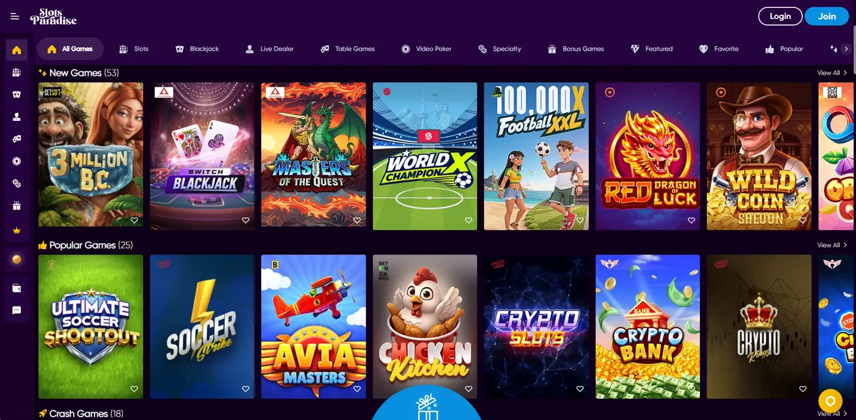Click the Join button
Image resolution: width=856 pixels, height=420 pixels.
(x=827, y=16)
